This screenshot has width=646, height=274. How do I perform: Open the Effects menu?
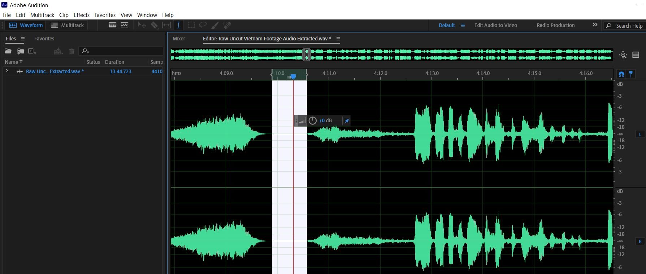click(82, 15)
